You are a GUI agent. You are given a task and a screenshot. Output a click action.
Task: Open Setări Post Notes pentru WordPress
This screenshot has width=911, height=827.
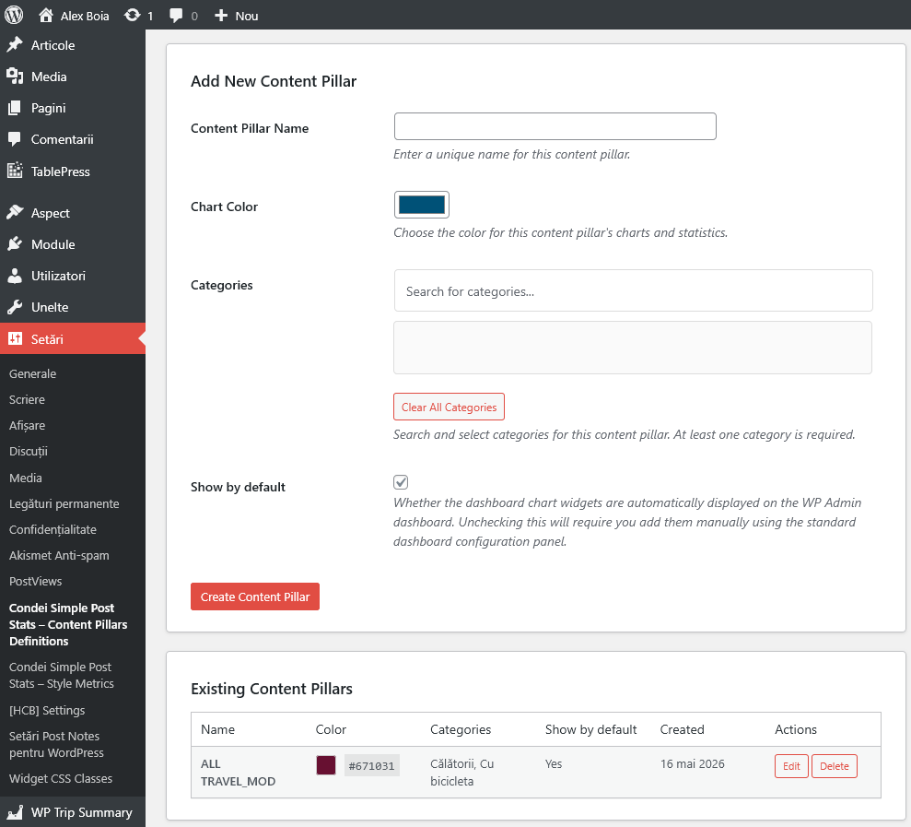(x=56, y=744)
